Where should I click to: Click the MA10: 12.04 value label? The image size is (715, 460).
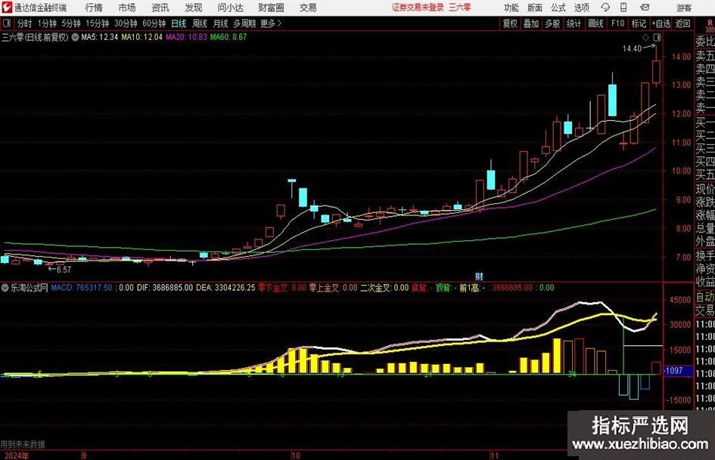tap(141, 37)
